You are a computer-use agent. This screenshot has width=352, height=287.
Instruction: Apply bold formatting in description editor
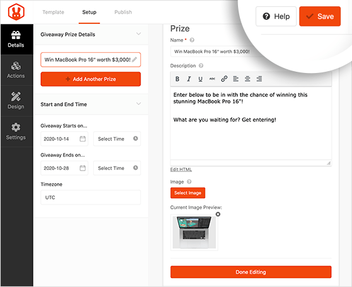click(x=178, y=79)
